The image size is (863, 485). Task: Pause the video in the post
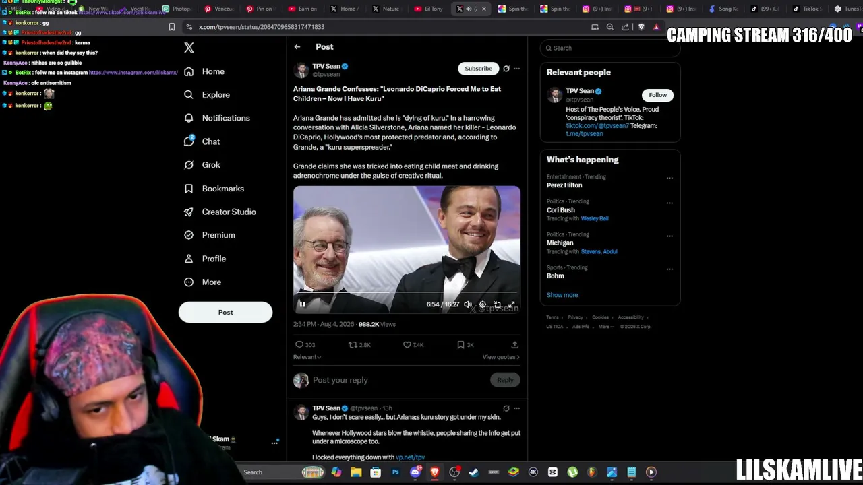pyautogui.click(x=303, y=304)
